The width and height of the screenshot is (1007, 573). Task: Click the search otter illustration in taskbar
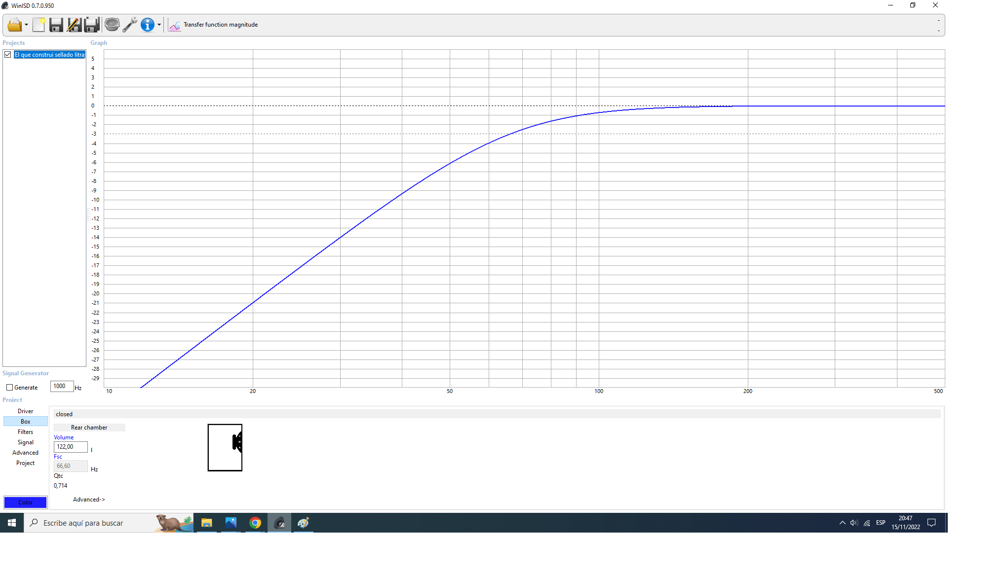(173, 523)
